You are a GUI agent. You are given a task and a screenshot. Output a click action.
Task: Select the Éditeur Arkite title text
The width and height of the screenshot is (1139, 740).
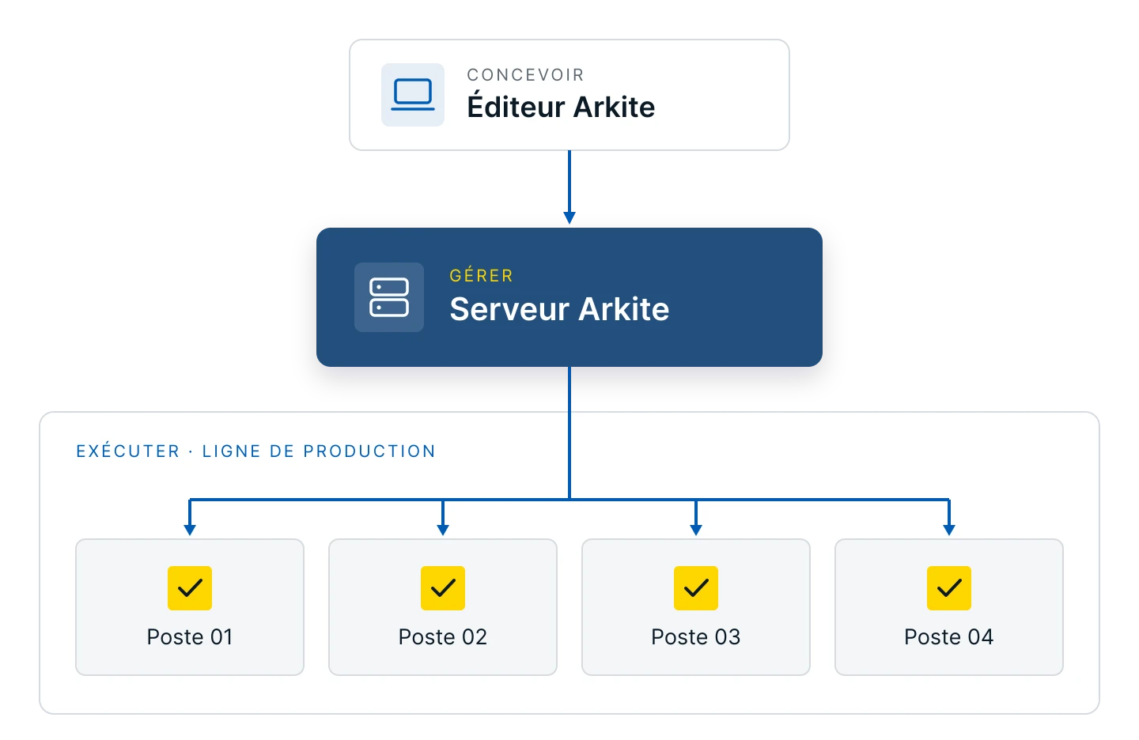[561, 106]
